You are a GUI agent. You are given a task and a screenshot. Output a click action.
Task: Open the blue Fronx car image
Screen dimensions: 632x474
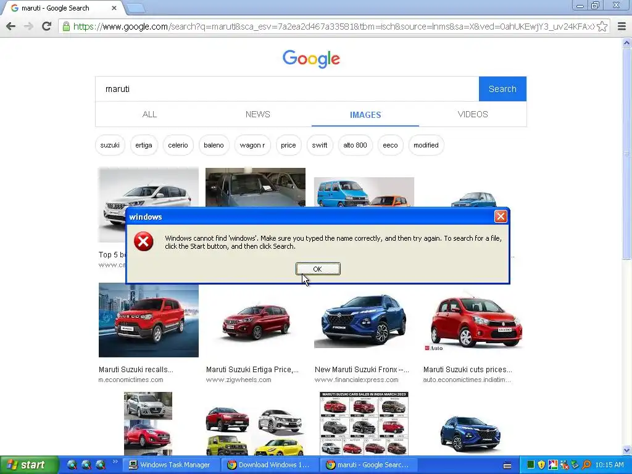(x=364, y=320)
